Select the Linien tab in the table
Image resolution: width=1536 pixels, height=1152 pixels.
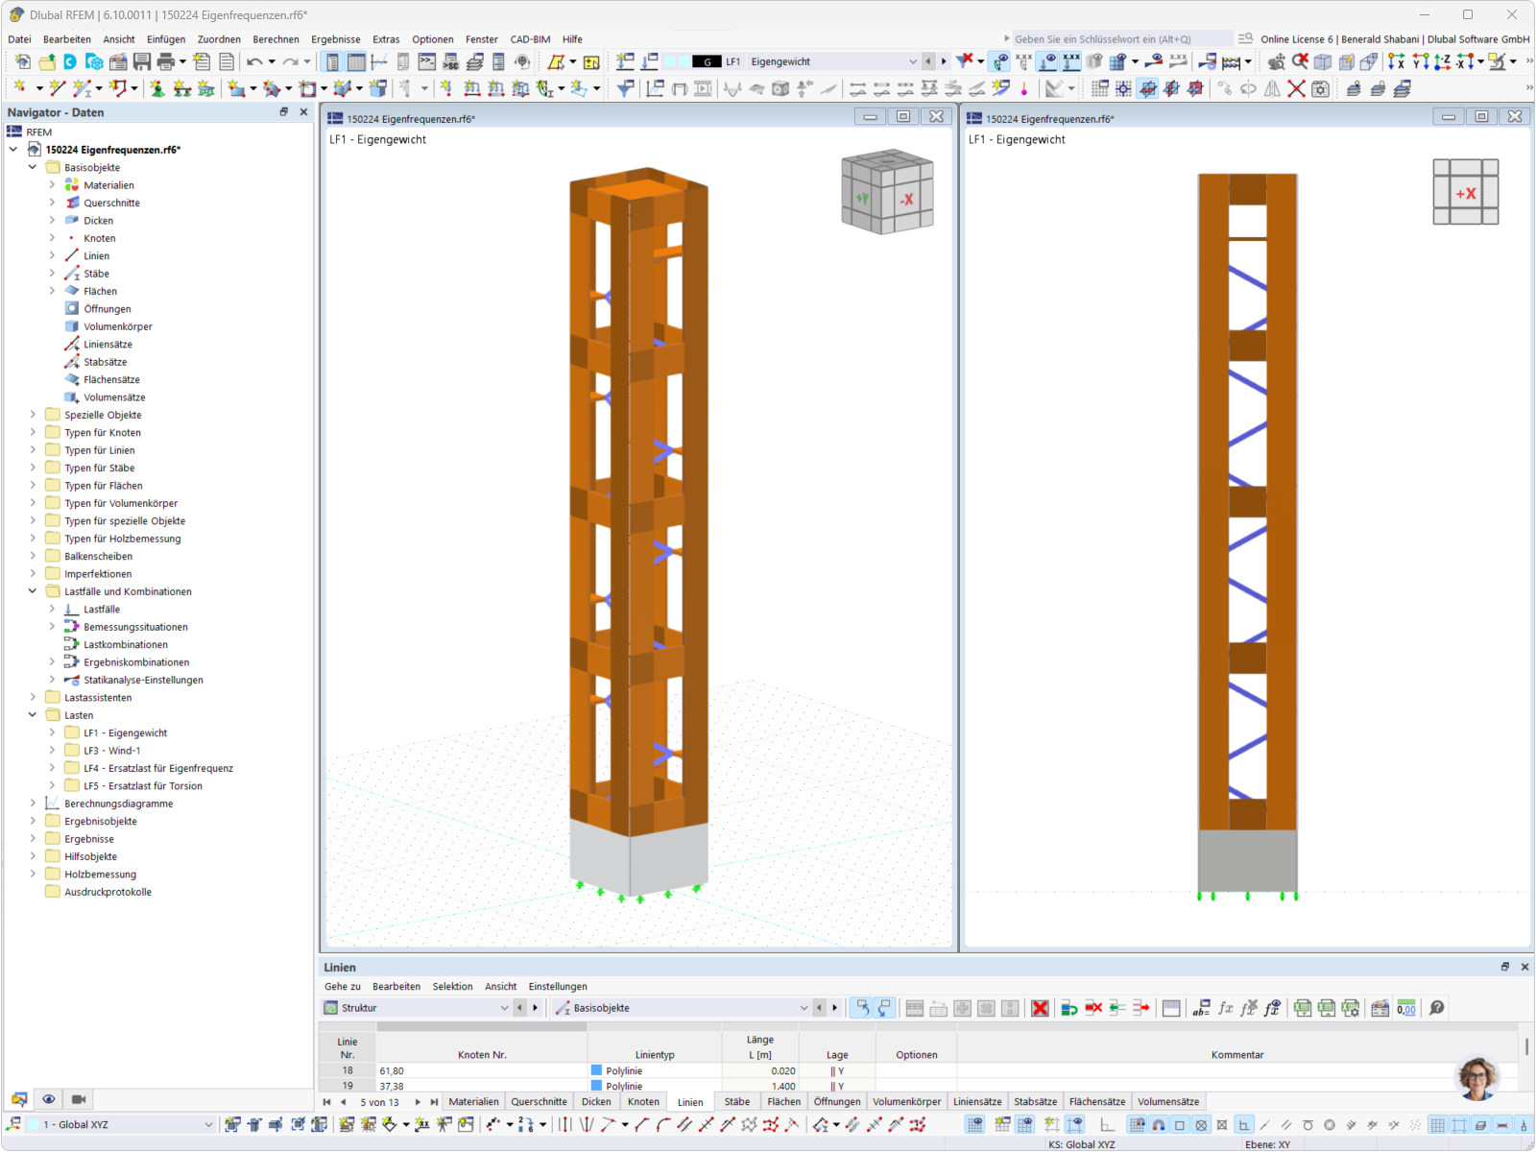(690, 1101)
